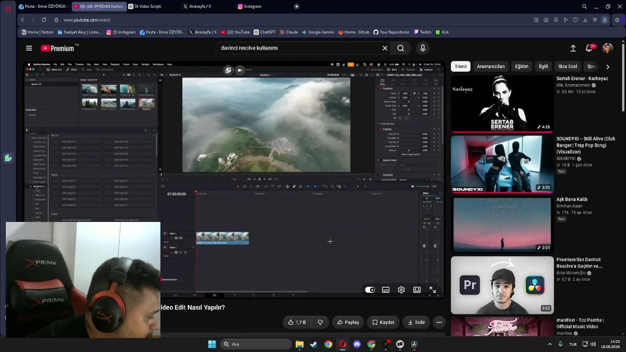626x352 pixels.
Task: Toggle subtitles on the video player
Action: click(x=386, y=290)
